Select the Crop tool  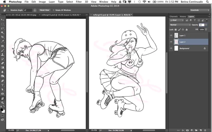point(2,37)
